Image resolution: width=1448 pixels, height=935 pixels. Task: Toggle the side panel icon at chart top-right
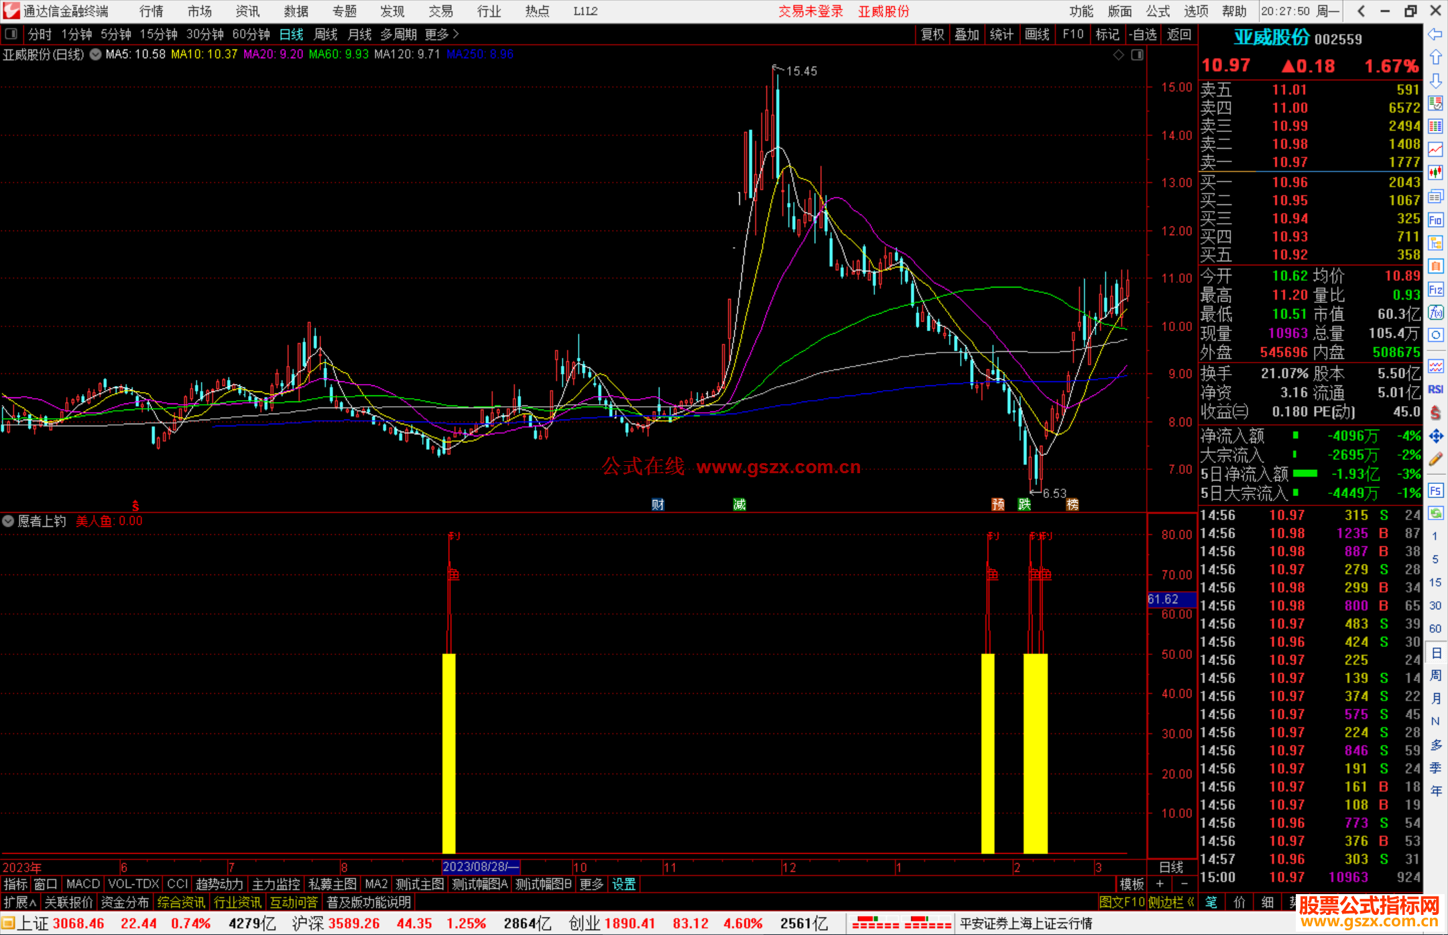[x=1137, y=55]
